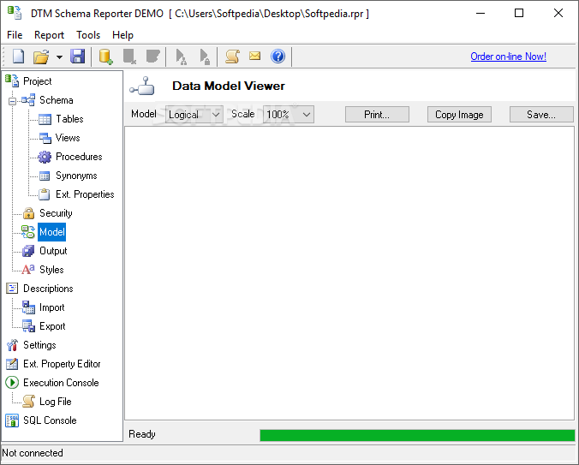
Task: Click the SQL Console icon
Action: point(12,420)
